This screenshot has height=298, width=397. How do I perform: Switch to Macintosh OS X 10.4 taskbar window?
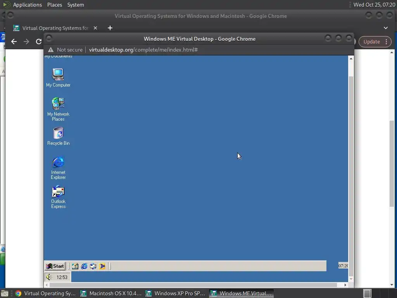coord(111,293)
